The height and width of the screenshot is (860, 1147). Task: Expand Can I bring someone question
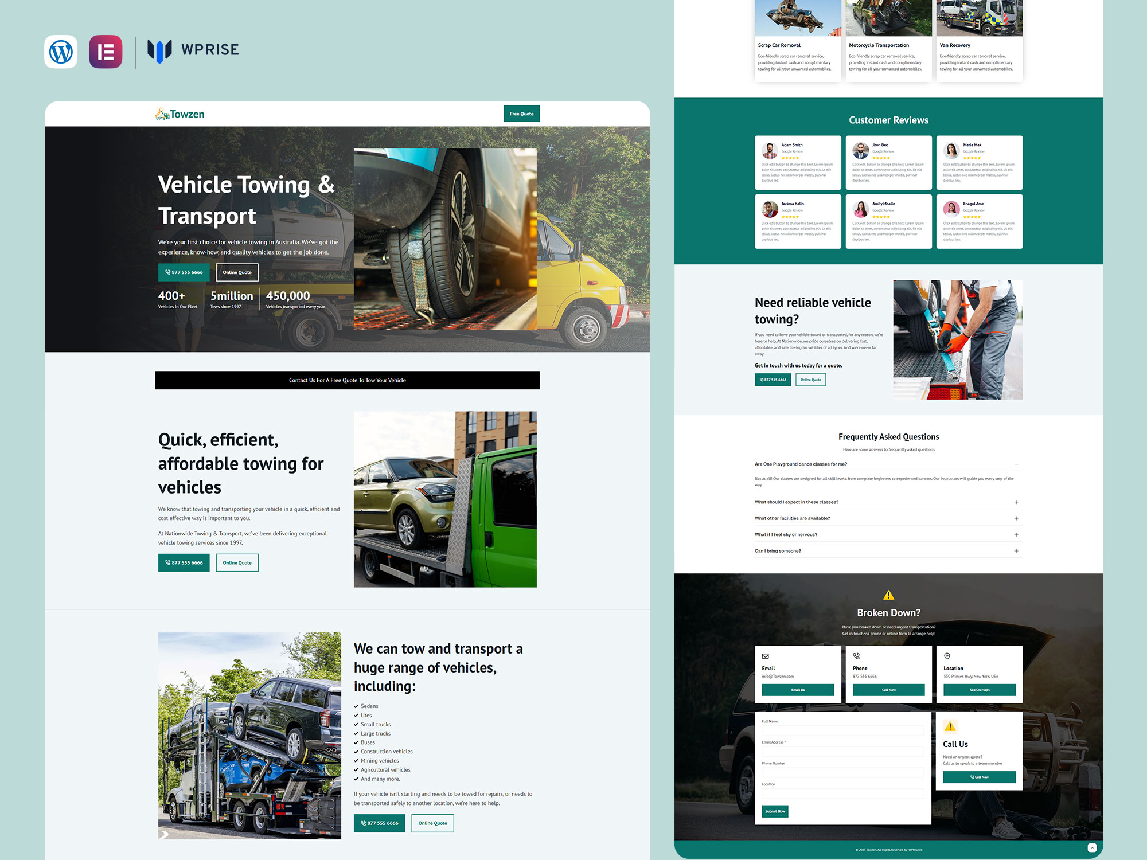(888, 551)
